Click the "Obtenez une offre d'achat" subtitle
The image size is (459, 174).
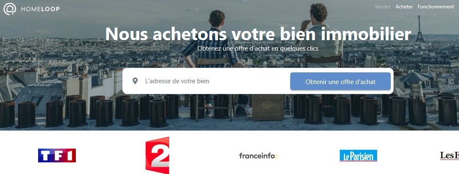(x=258, y=48)
